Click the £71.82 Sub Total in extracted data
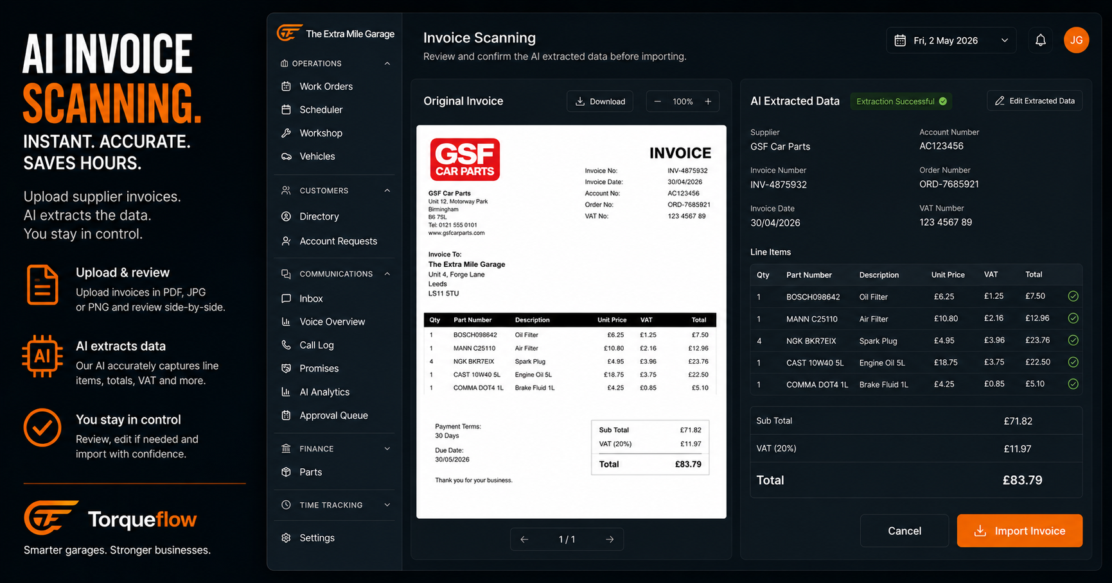 click(1018, 421)
